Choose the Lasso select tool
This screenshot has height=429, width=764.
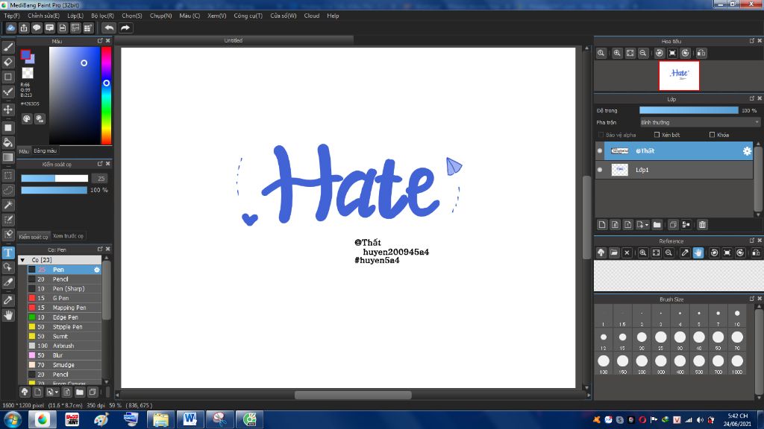[x=8, y=190]
